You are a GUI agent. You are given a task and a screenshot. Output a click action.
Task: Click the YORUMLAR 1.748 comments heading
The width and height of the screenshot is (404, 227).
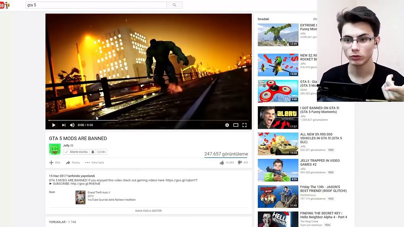62,222
